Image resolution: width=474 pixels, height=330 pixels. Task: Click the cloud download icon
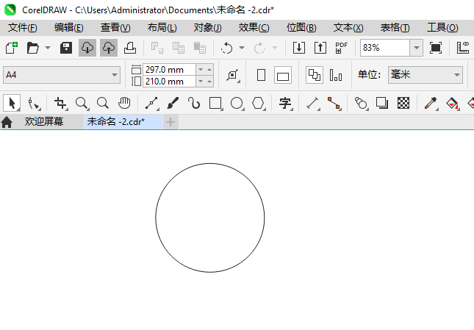(87, 48)
